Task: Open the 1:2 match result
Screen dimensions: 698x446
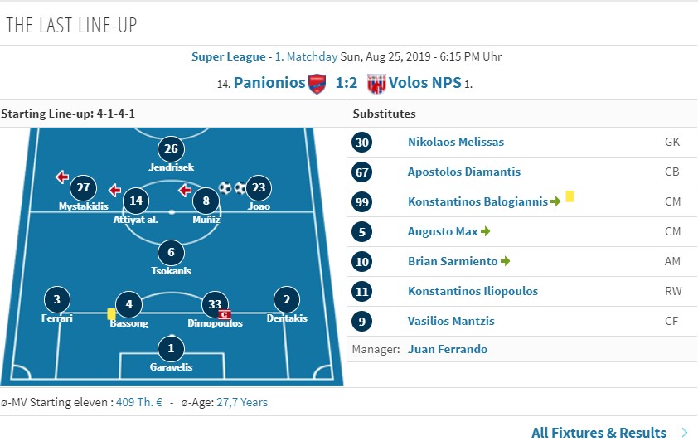Action: click(347, 83)
